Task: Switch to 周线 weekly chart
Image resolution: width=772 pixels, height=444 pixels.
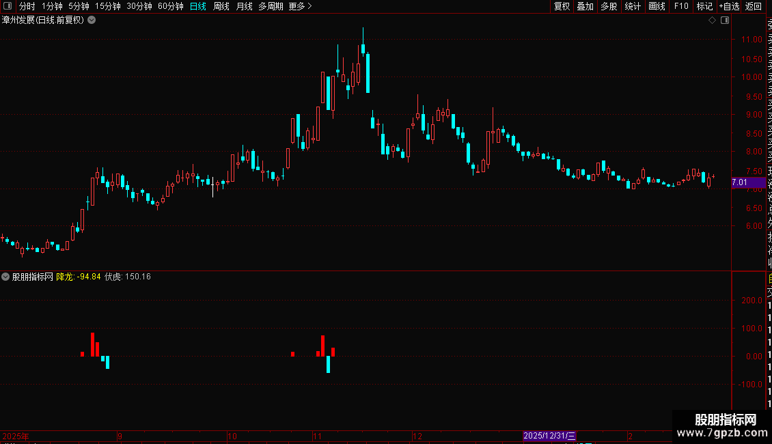Action: click(x=221, y=6)
